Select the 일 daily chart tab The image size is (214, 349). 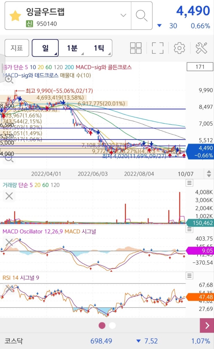pyautogui.click(x=46, y=48)
